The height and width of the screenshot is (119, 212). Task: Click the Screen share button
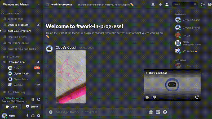click(x=32, y=107)
